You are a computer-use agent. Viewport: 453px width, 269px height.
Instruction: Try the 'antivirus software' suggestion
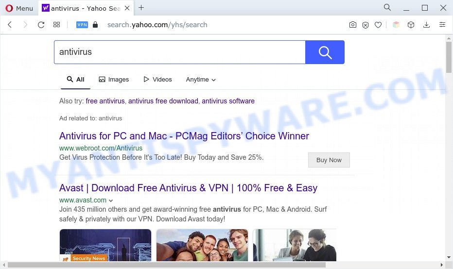tap(228, 101)
